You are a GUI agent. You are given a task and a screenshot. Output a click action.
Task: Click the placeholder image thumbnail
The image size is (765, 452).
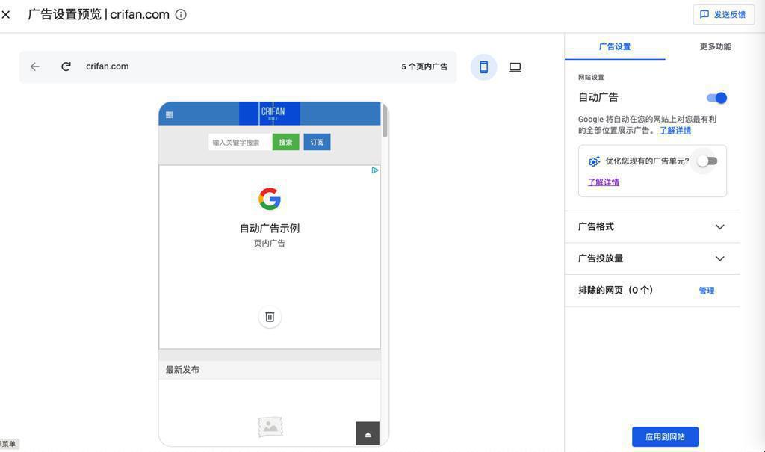270,427
